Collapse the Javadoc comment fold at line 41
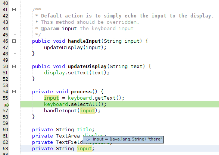The height and width of the screenshot is (155, 219). (14, 9)
